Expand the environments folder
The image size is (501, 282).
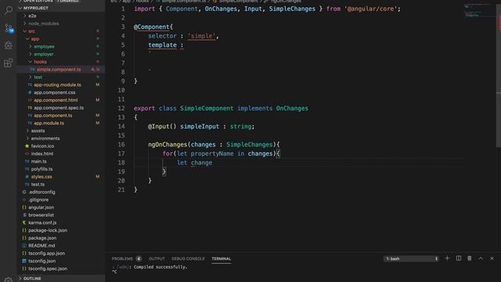click(45, 139)
